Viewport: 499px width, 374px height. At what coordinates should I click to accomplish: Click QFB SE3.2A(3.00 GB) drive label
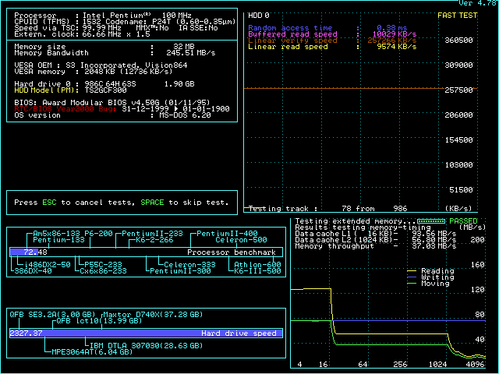point(52,315)
